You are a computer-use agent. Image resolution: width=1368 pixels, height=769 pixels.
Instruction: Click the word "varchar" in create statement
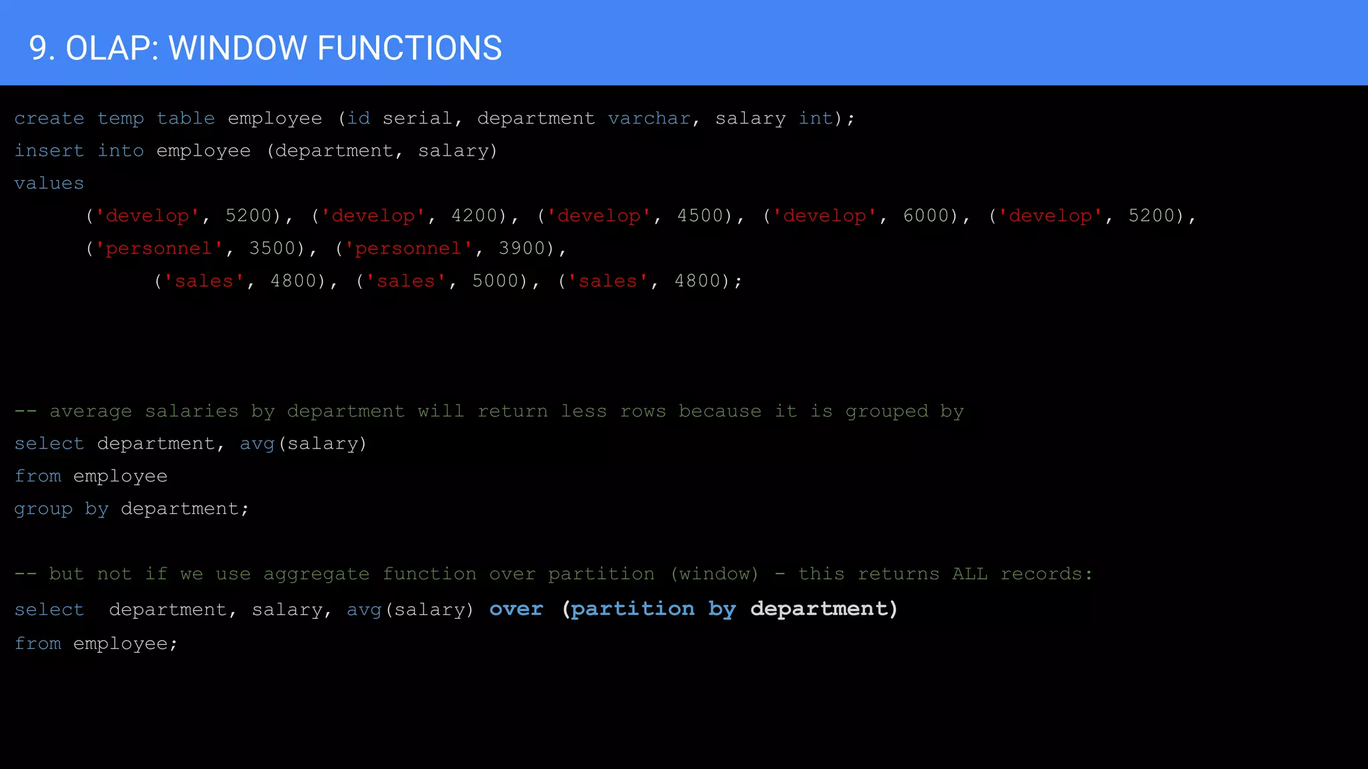click(649, 119)
